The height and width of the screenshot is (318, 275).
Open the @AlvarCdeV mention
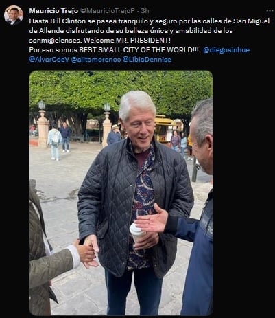[49, 60]
